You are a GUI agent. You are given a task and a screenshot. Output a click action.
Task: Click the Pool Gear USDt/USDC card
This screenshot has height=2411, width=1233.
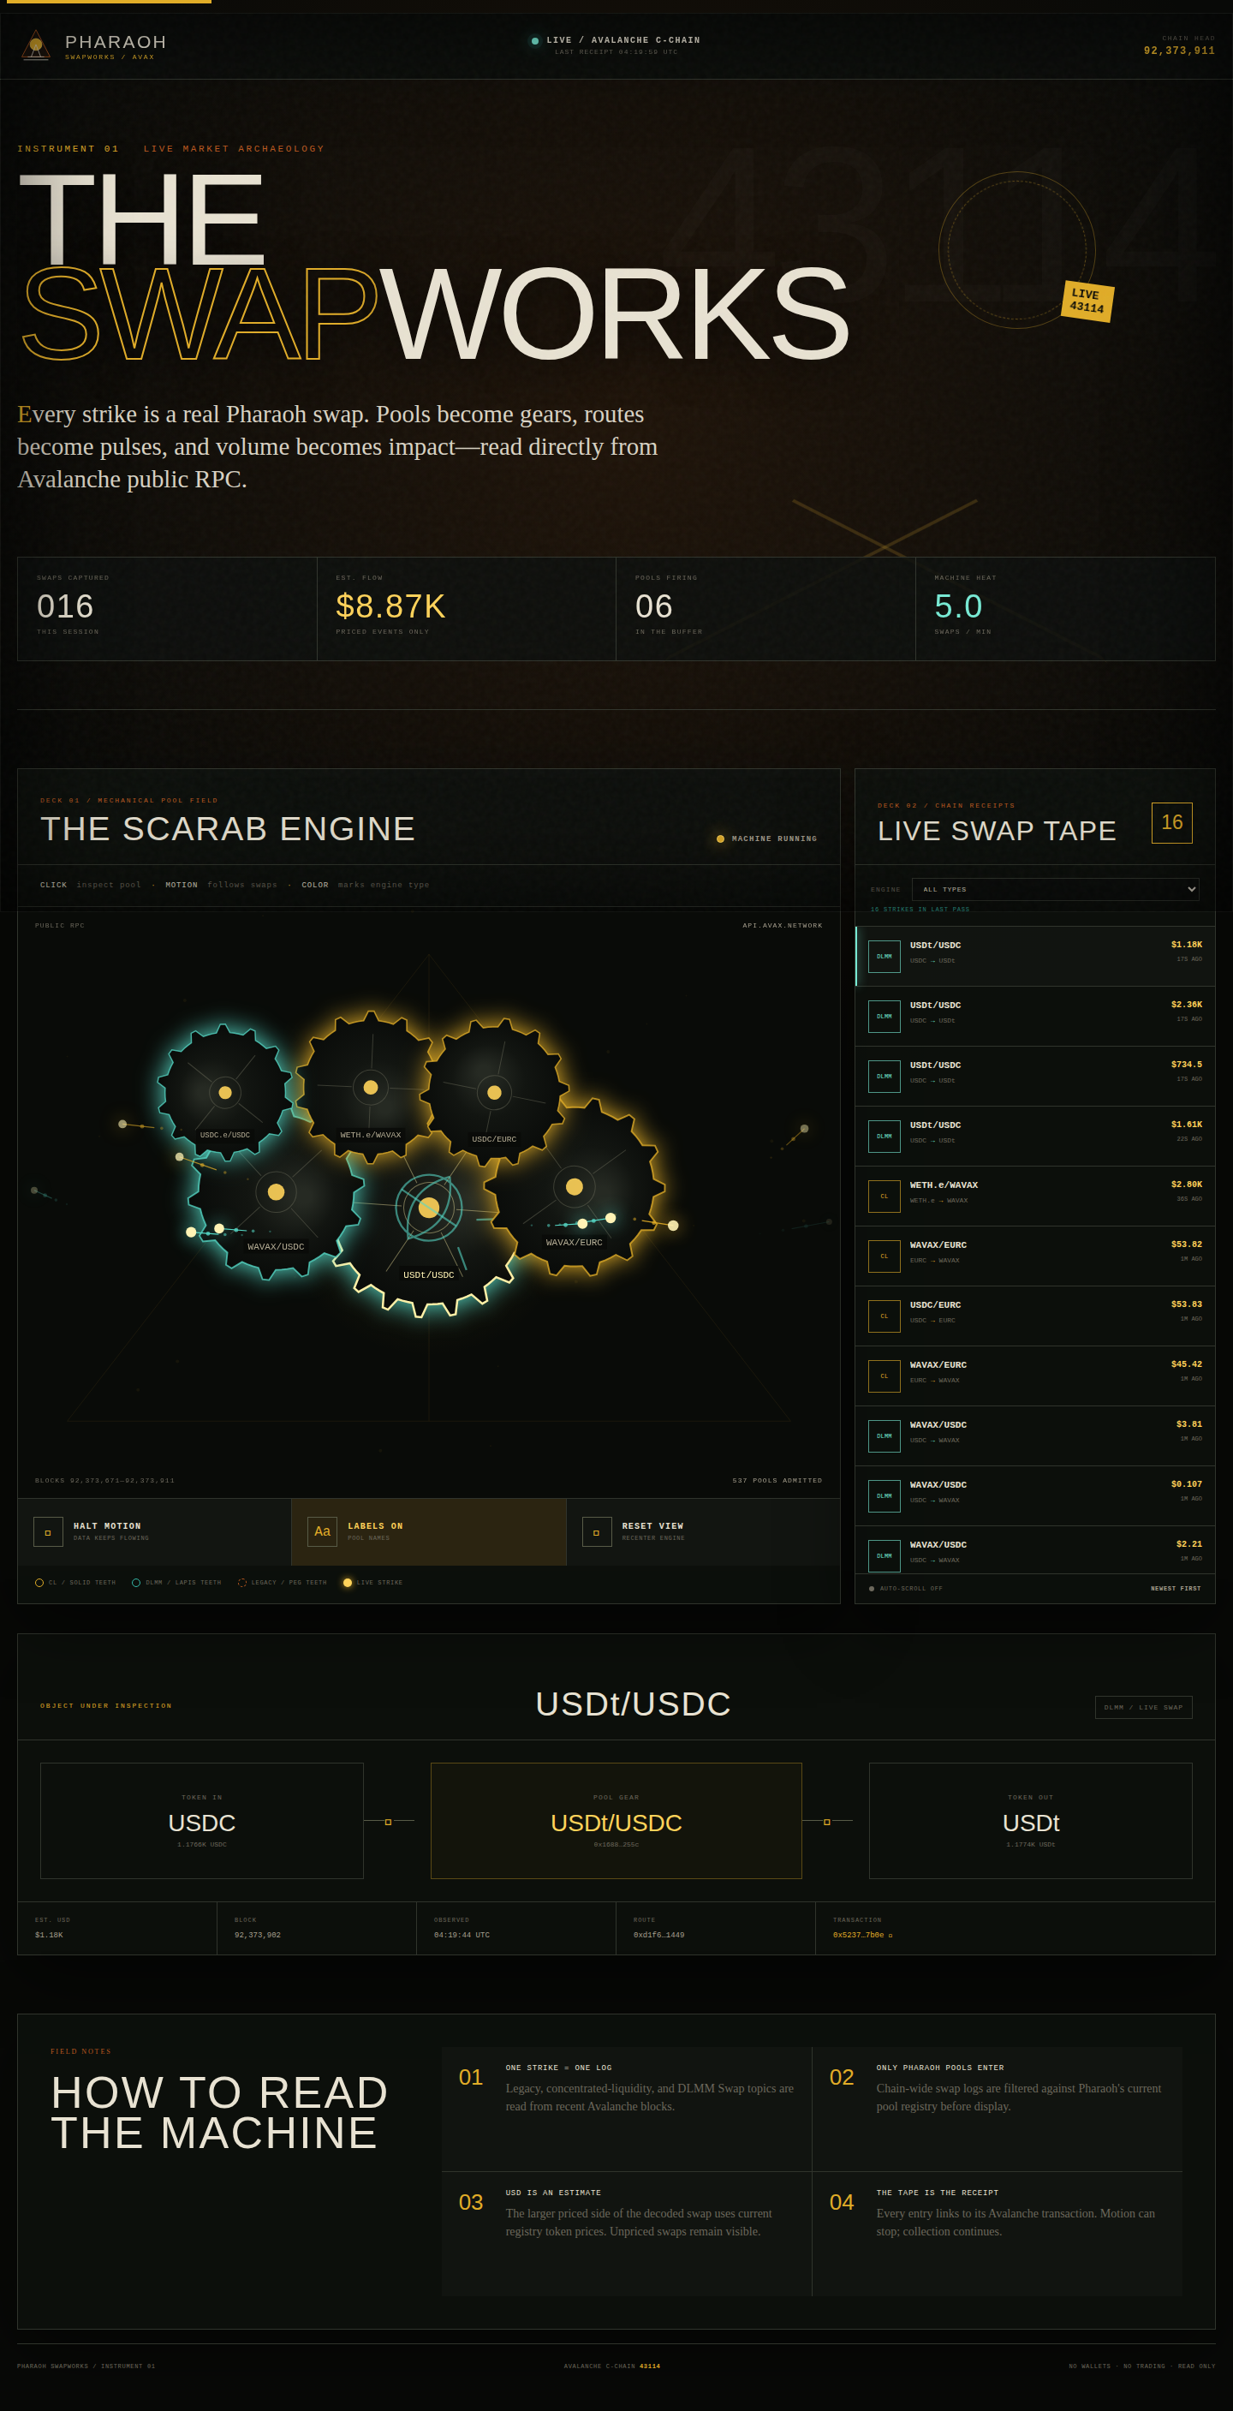coord(616,1820)
